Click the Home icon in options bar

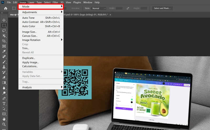[6, 8]
